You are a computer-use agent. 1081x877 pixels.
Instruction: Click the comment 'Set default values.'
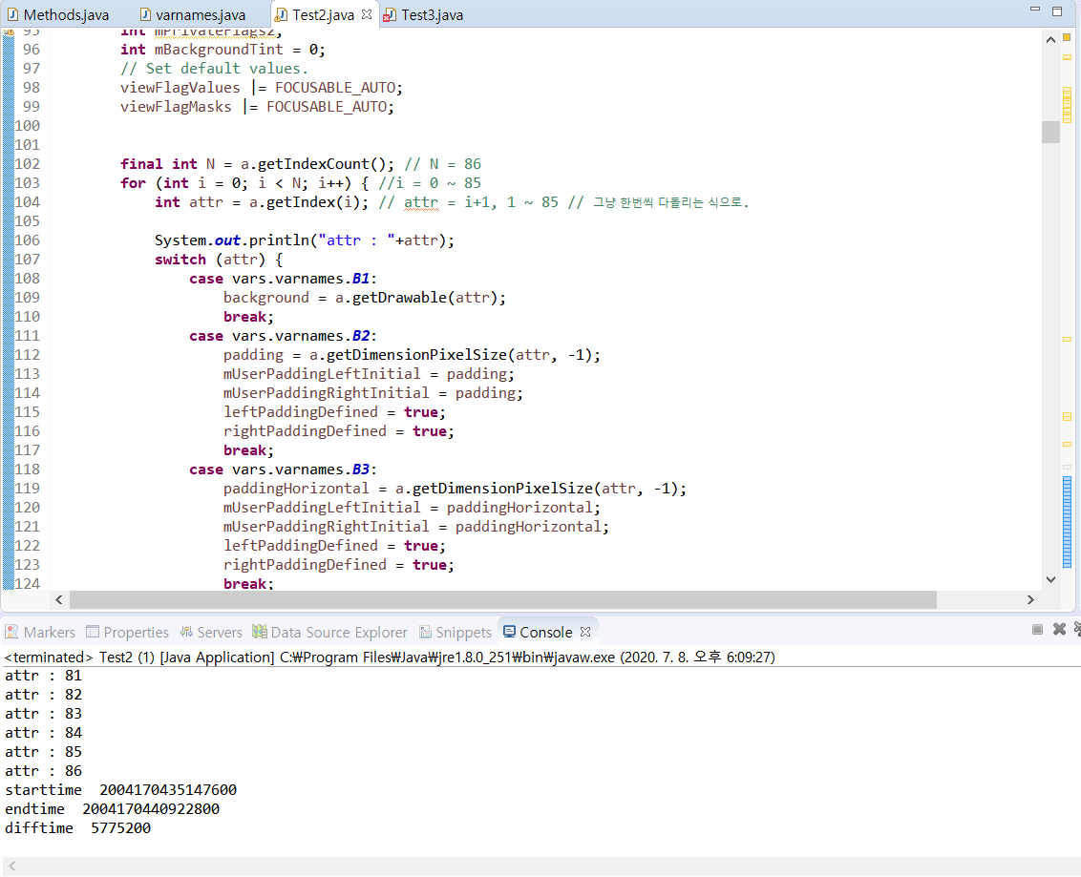point(214,69)
